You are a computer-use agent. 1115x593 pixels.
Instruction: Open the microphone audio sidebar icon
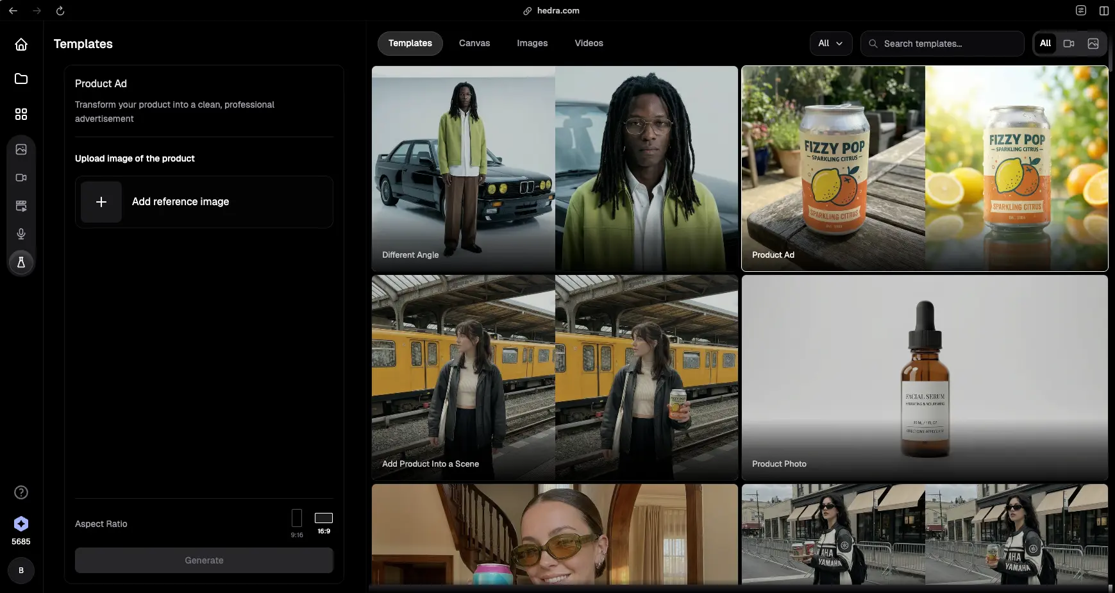(x=21, y=234)
